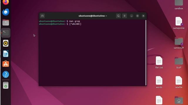
Task: Maximize the terminal window
Action: click(137, 16)
